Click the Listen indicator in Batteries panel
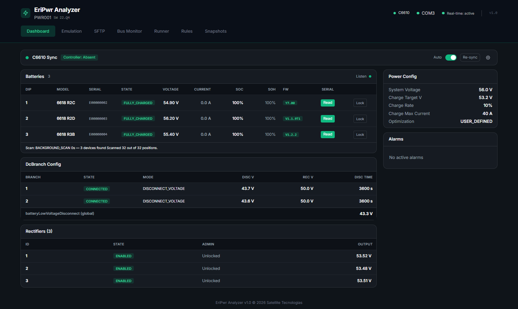The height and width of the screenshot is (309, 518). (x=363, y=76)
